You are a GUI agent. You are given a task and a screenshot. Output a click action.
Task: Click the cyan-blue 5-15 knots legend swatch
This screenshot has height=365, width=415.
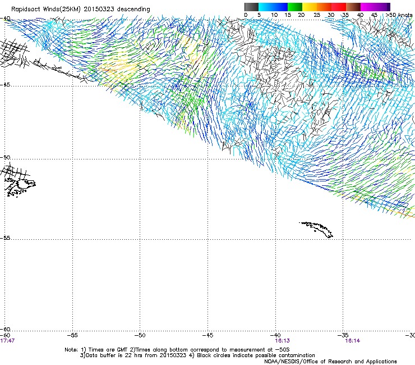click(x=273, y=7)
